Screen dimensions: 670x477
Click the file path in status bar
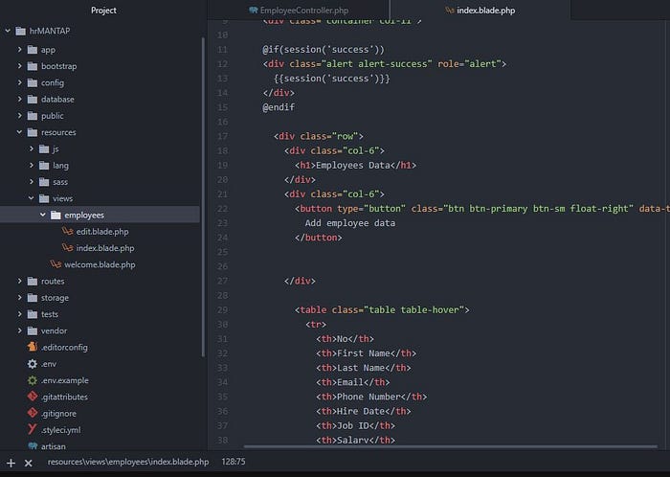(128, 462)
